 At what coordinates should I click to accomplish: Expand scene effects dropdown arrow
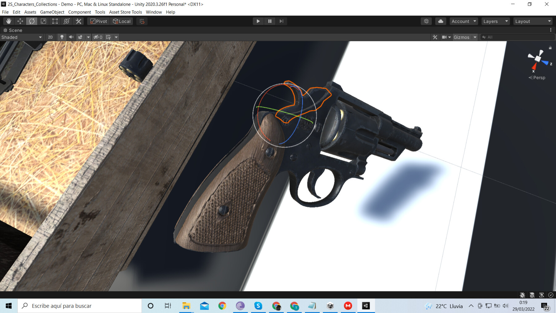[88, 37]
